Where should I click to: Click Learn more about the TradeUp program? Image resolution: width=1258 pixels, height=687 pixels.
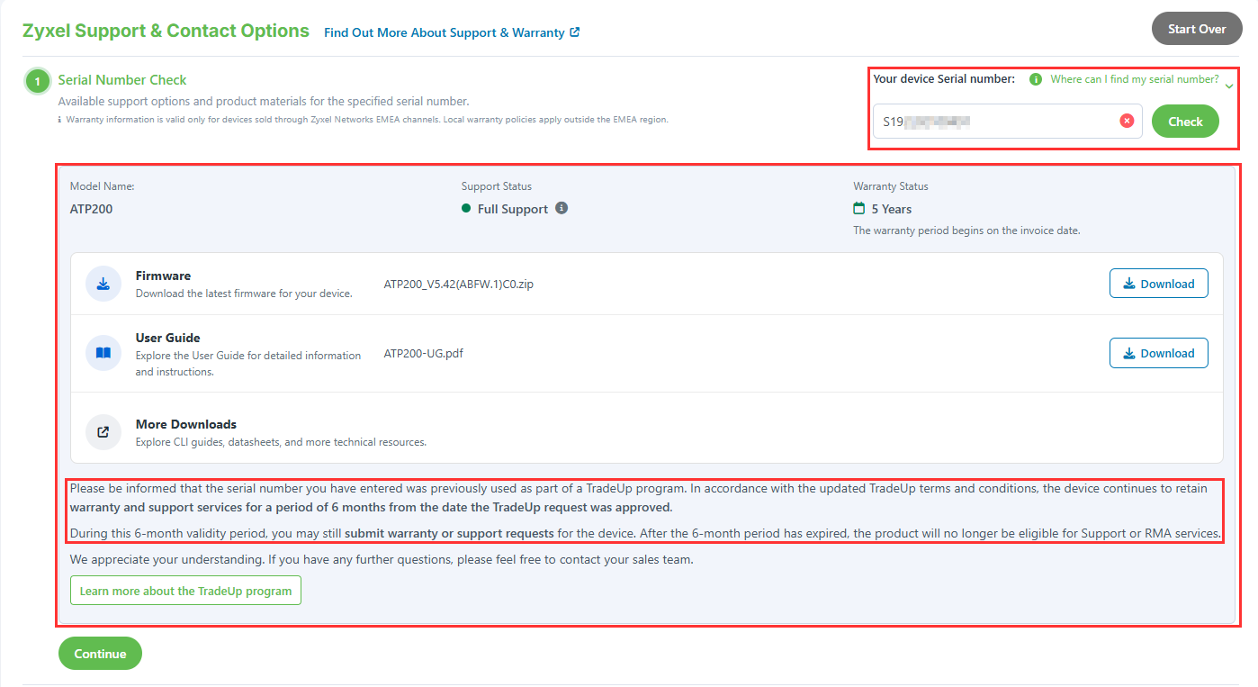(185, 591)
